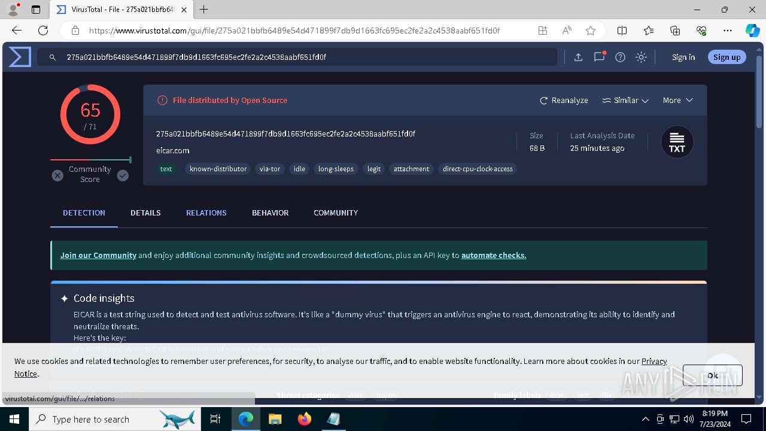
Task: Click the eicar.com file name
Action: coord(173,150)
